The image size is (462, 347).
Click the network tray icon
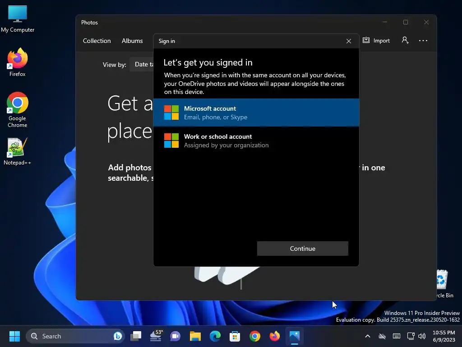[x=411, y=336]
